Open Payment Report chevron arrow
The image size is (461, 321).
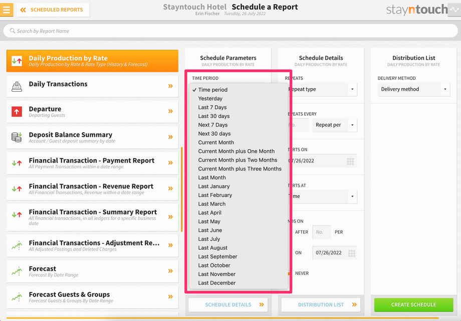point(170,163)
